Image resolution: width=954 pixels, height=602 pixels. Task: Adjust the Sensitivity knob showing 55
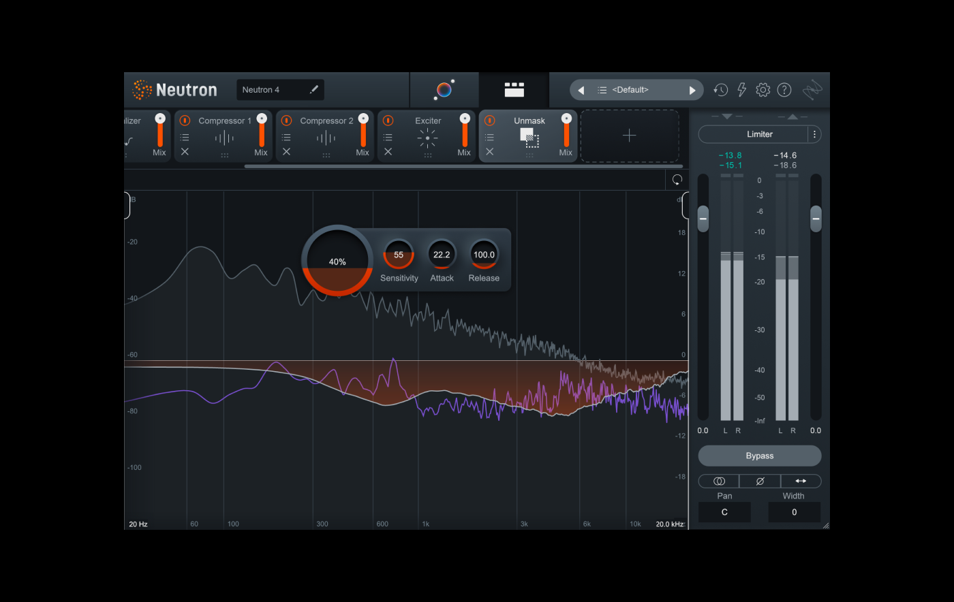coord(399,255)
